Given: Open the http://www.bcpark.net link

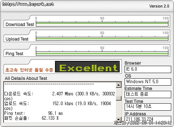Looking at the screenshot, I should coord(28,4).
